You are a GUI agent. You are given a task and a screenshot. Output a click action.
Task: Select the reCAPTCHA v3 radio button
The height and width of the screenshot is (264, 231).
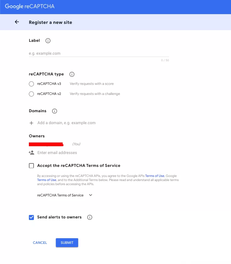[x=31, y=84]
